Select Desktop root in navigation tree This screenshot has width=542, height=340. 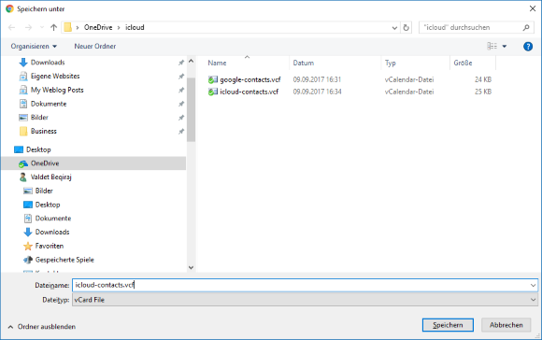tap(38, 149)
